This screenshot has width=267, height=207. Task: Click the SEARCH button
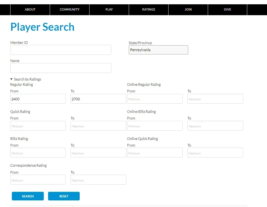[28, 196]
